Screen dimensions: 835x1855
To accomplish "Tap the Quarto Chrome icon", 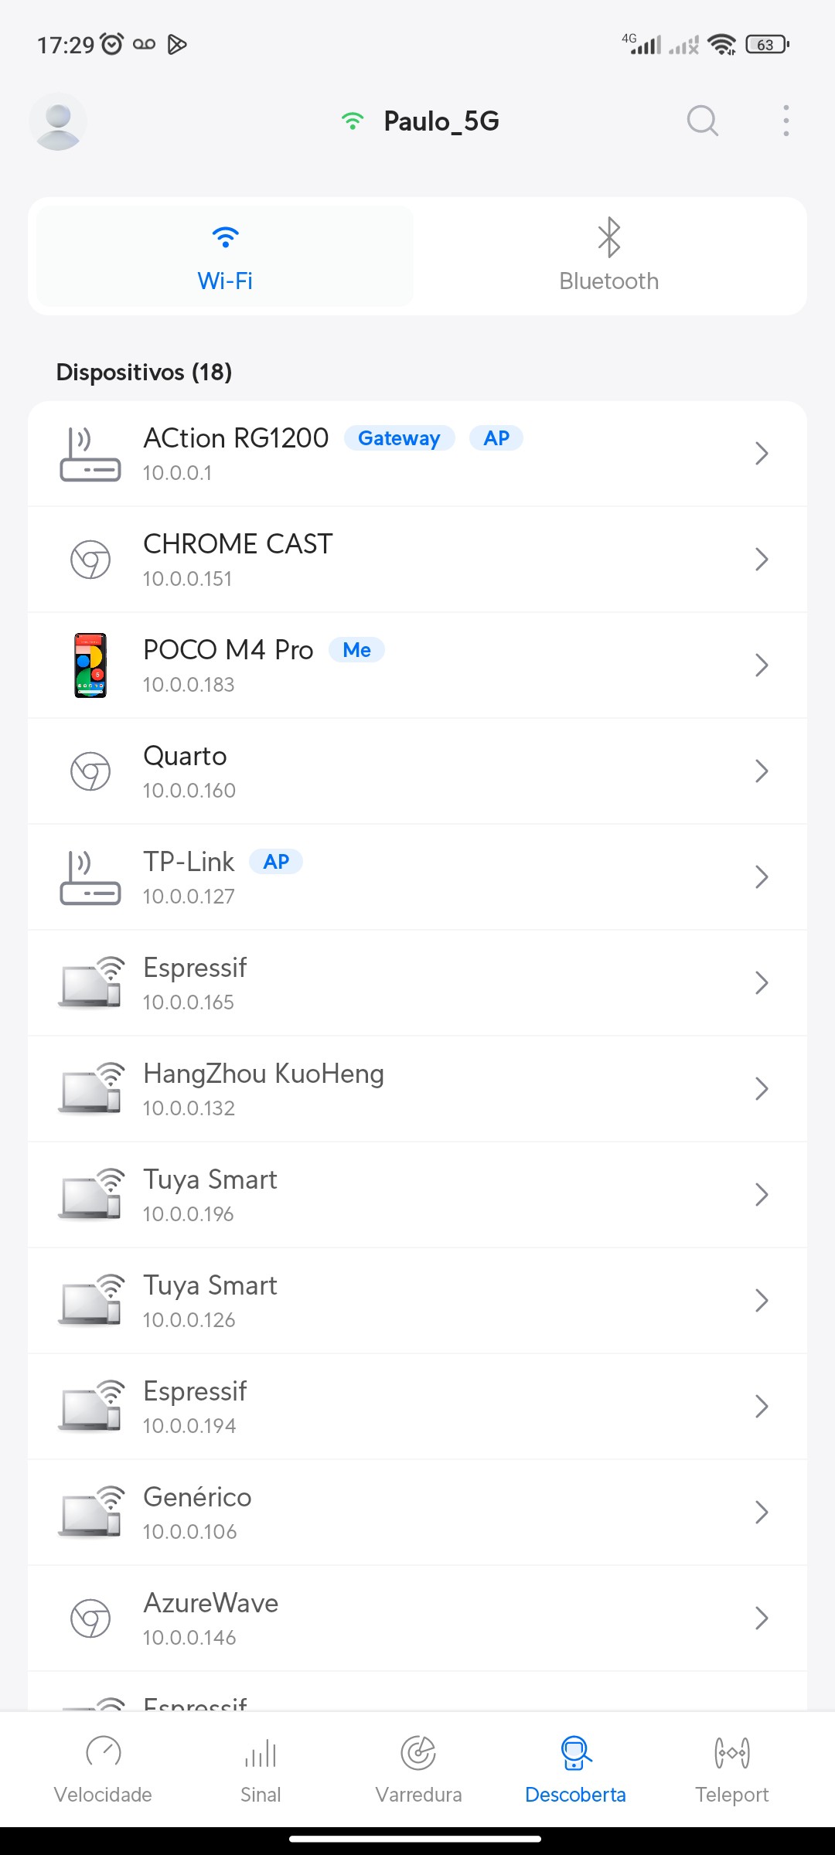I will click(90, 771).
